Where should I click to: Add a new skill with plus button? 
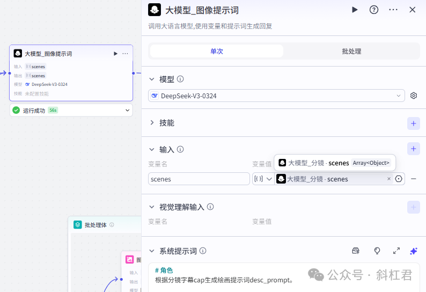(414, 123)
